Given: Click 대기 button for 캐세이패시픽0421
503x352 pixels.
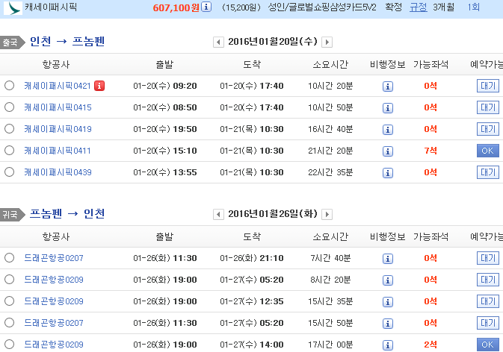Looking at the screenshot, I should 488,86.
